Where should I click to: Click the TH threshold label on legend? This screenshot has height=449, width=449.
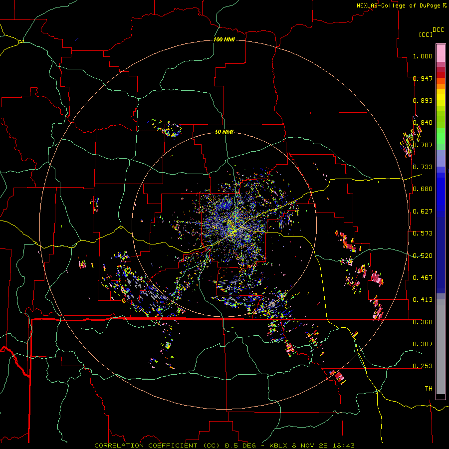point(429,389)
